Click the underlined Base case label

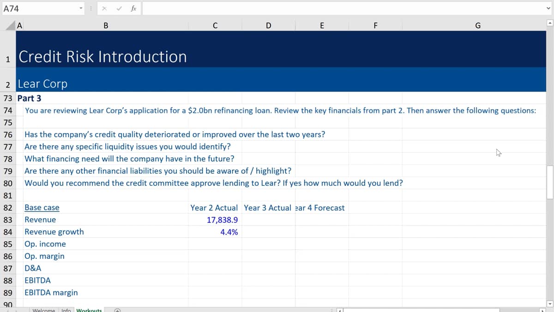42,208
